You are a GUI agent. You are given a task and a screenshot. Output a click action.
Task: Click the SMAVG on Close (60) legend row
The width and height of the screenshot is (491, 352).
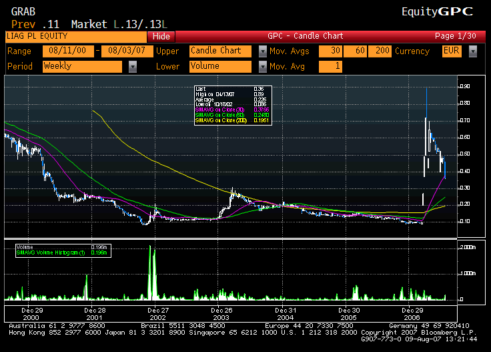point(233,115)
